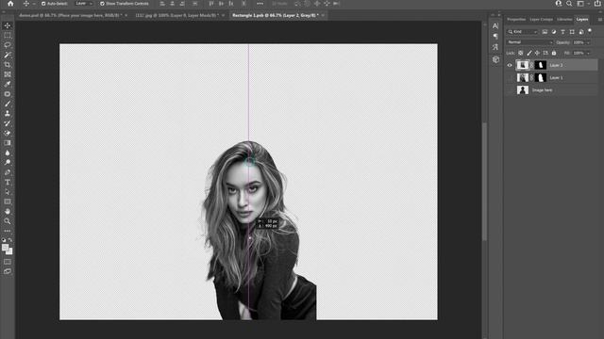Image resolution: width=604 pixels, height=339 pixels.
Task: Select the Crop tool
Action: pyautogui.click(x=8, y=65)
